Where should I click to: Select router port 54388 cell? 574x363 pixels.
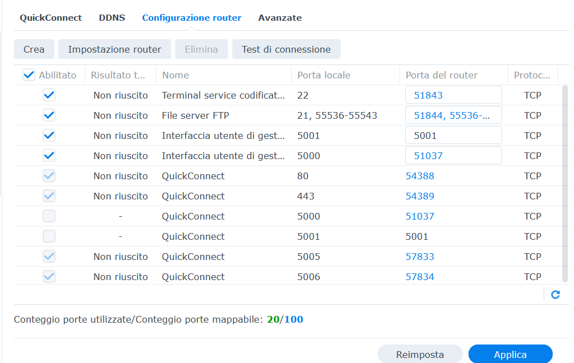click(x=420, y=176)
